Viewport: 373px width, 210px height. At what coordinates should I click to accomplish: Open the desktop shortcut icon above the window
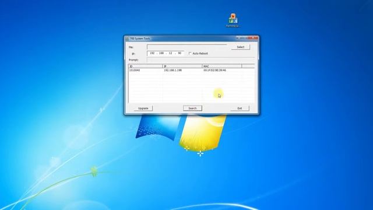tap(233, 20)
